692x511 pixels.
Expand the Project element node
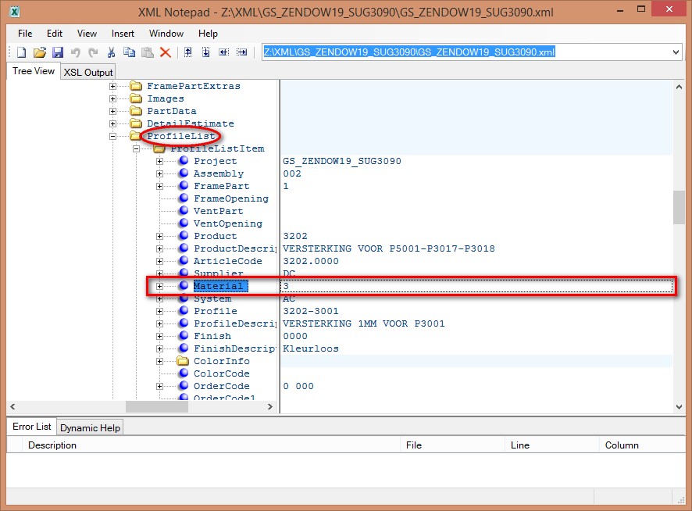click(160, 161)
